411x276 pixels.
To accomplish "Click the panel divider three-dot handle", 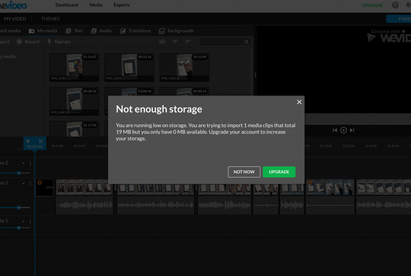I will click(255, 75).
